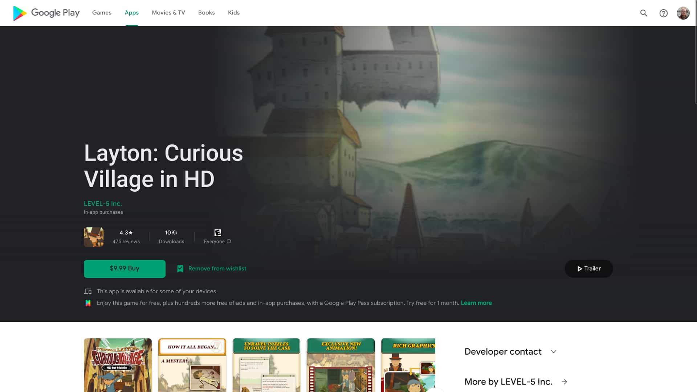Click the device availability icon

pyautogui.click(x=88, y=291)
